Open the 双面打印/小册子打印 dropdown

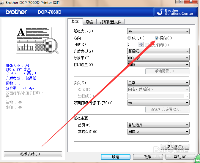pyautogui.click(x=158, y=103)
